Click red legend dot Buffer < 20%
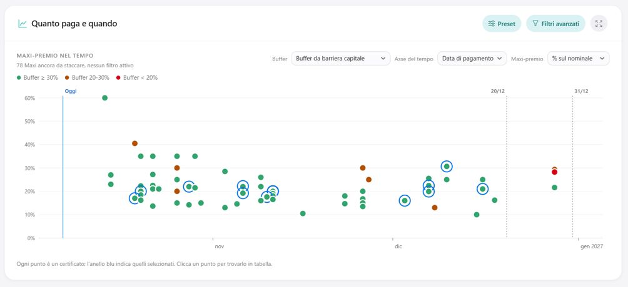628x287 pixels. pyautogui.click(x=118, y=78)
